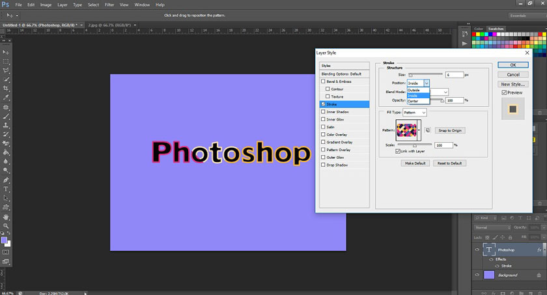Uncheck the Stroke style checkbox
The width and height of the screenshot is (547, 295).
(x=323, y=104)
